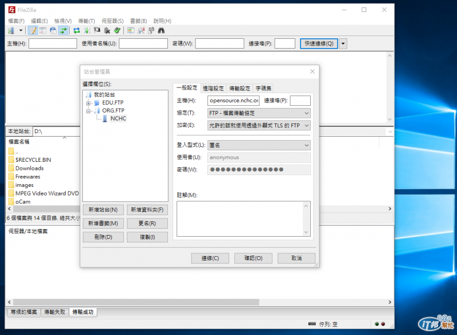Viewport: 457px width, 335px height.
Task: Click the red activity LED in the status bar
Action: [383, 324]
